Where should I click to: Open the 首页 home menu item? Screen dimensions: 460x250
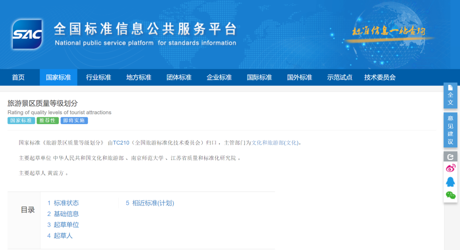coord(18,77)
